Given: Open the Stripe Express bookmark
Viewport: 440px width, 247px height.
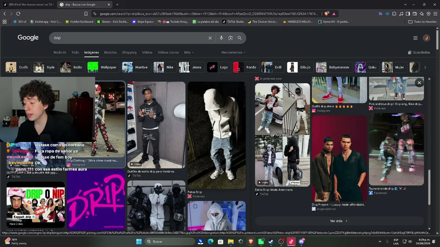Looking at the screenshot, I should click(x=143, y=22).
